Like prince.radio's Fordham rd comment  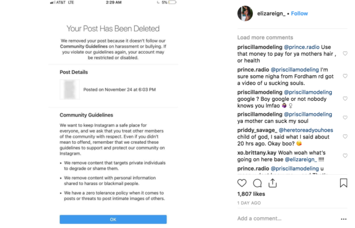coord(345,76)
